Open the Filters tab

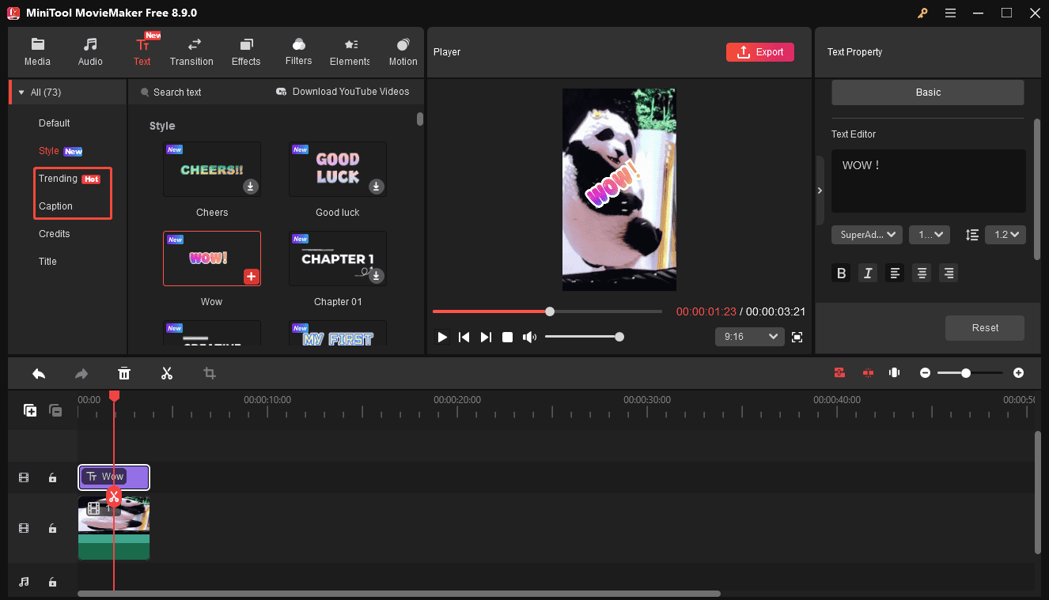[298, 52]
